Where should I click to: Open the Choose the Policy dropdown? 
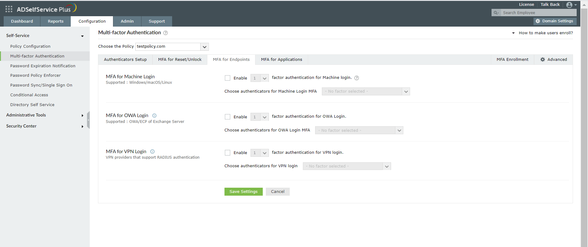[x=205, y=47]
